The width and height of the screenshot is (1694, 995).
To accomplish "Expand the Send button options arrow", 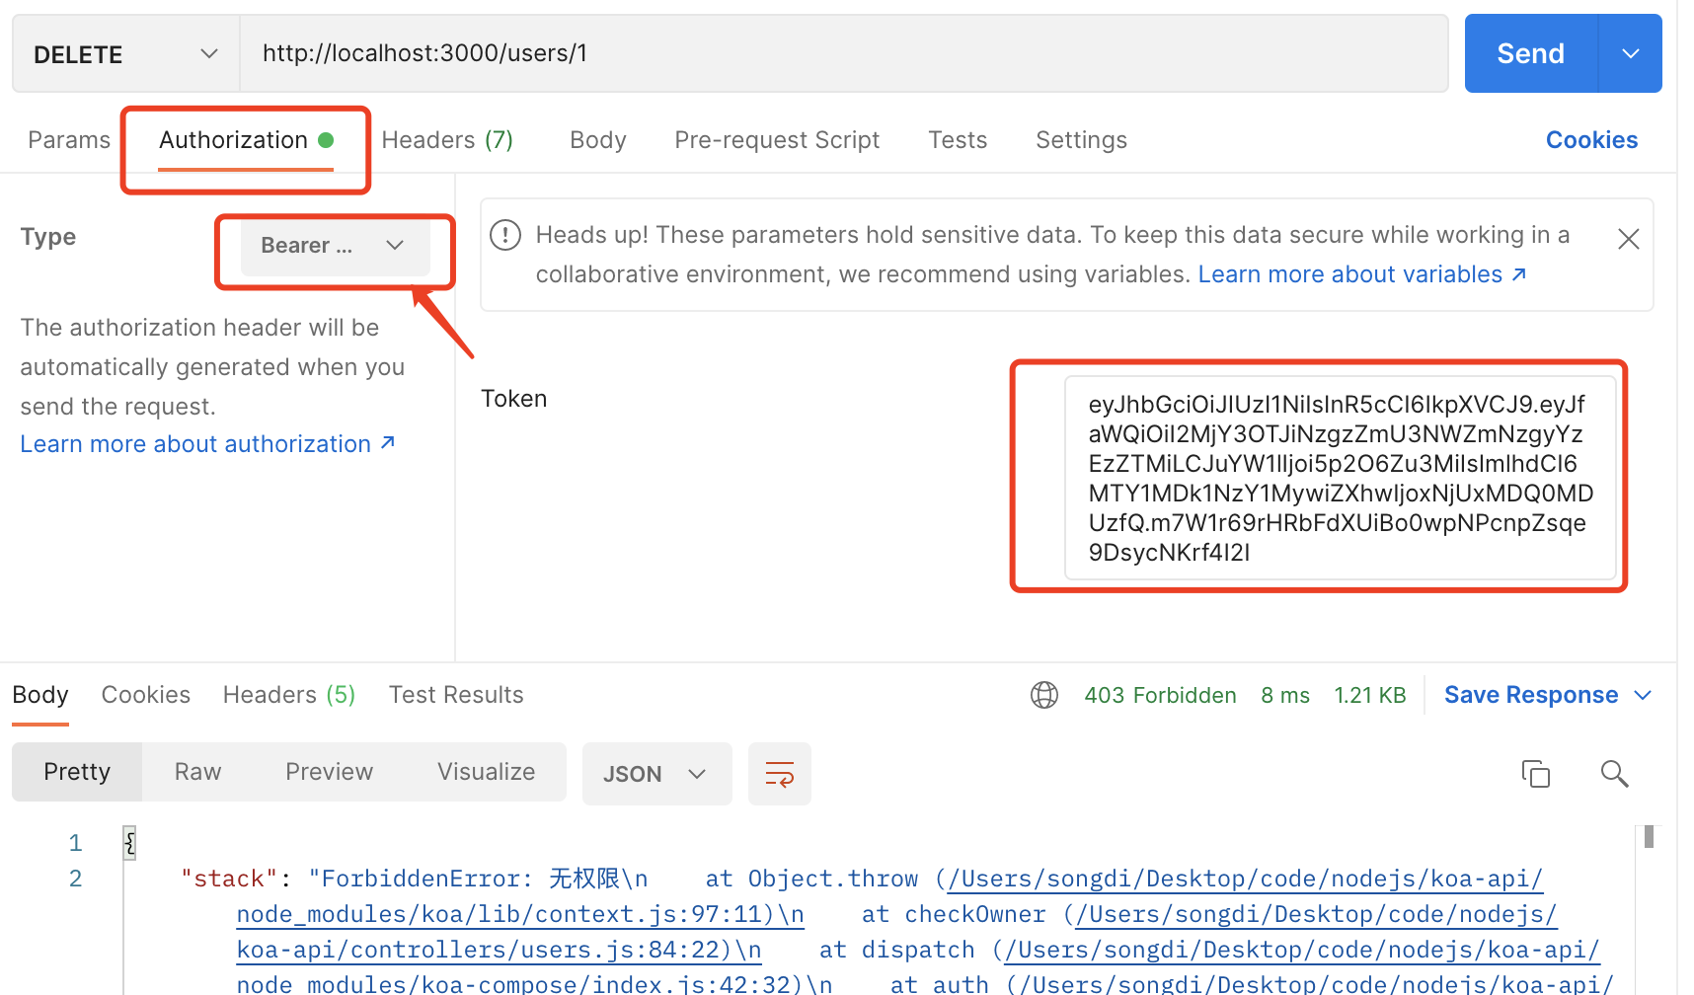I will point(1629,53).
